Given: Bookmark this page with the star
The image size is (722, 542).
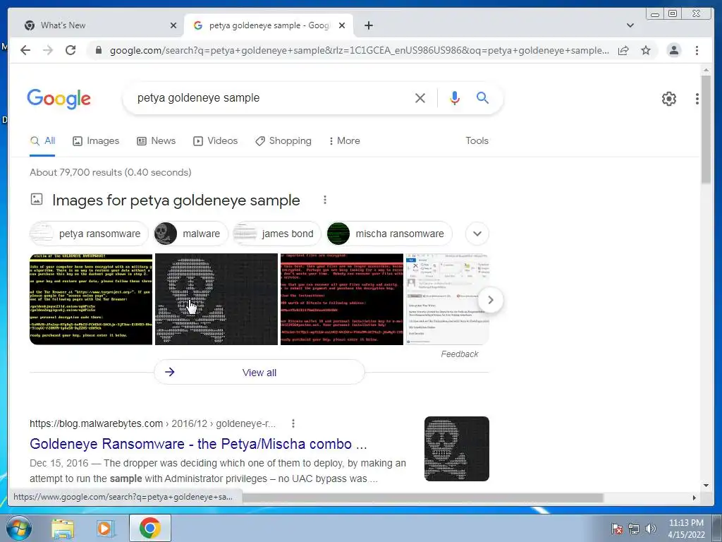Looking at the screenshot, I should point(646,50).
